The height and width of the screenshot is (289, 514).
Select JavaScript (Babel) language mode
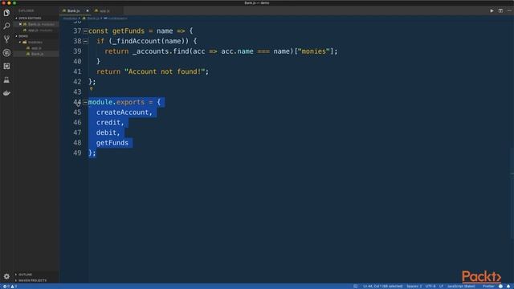(461, 287)
